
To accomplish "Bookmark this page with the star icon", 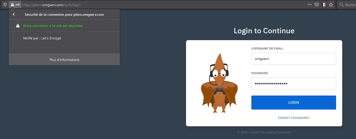I will pos(331,5).
